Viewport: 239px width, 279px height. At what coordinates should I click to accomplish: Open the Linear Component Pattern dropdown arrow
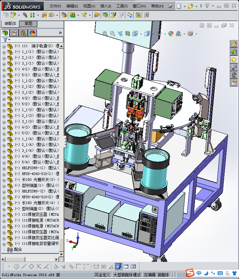point(38,15)
